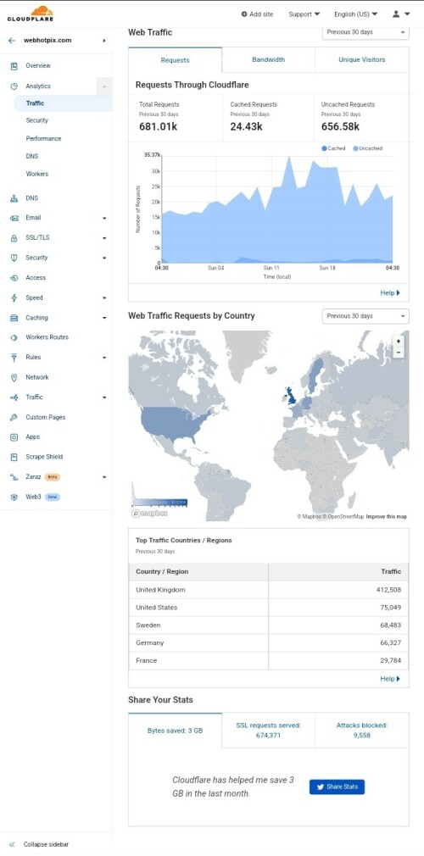Click the Share Stats Twitter button
The image size is (424, 856).
(338, 787)
